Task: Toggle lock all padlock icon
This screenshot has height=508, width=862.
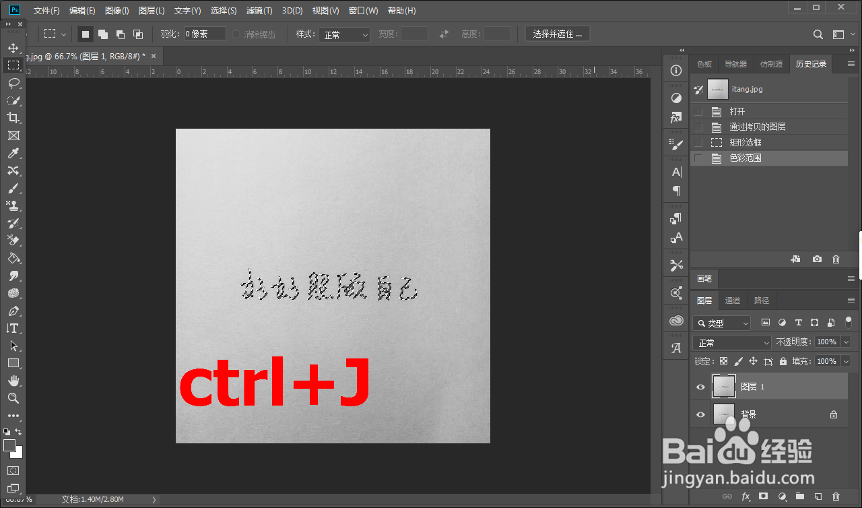Action: click(783, 361)
